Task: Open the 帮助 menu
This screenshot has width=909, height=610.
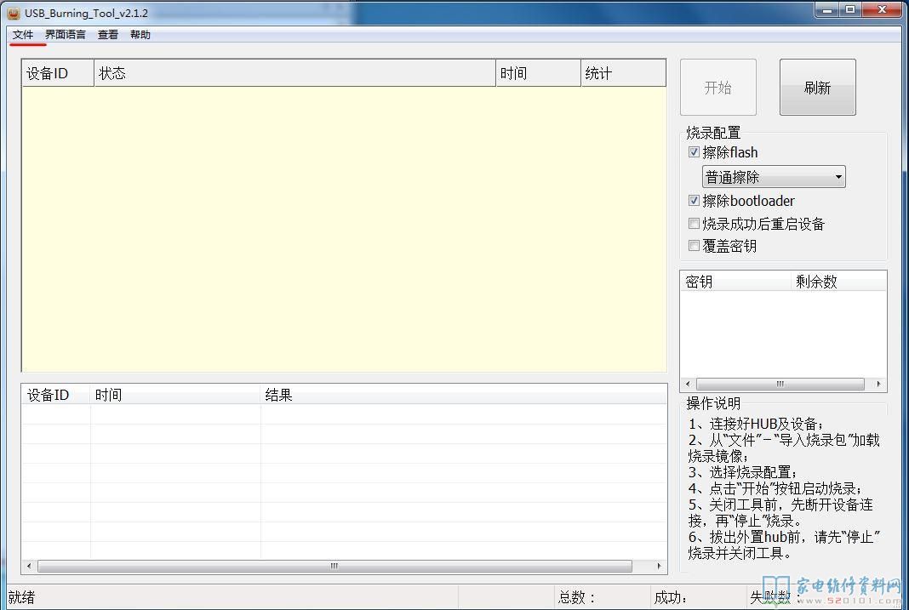Action: (140, 35)
